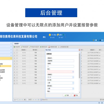The width and height of the screenshot is (104, 104).
Task: Click the export EXCEL disk icon
Action: tap(41, 100)
